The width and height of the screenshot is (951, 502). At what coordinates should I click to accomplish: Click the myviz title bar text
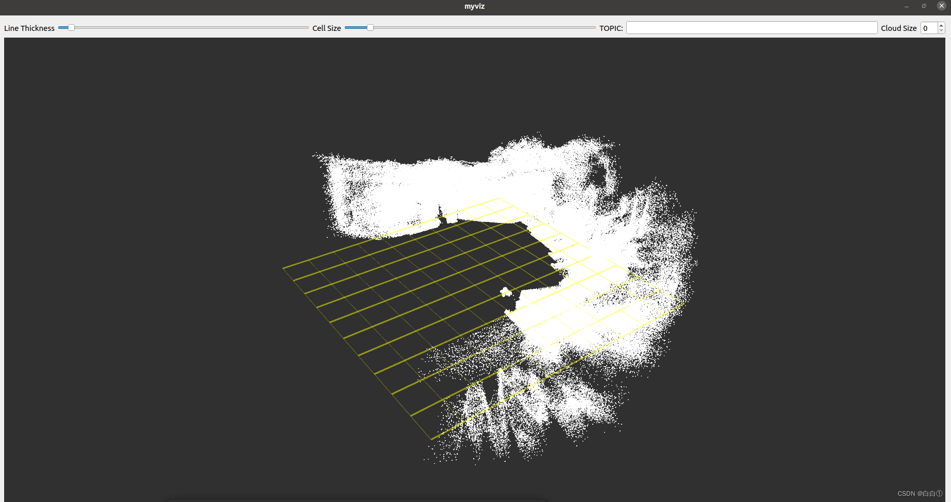coord(474,6)
